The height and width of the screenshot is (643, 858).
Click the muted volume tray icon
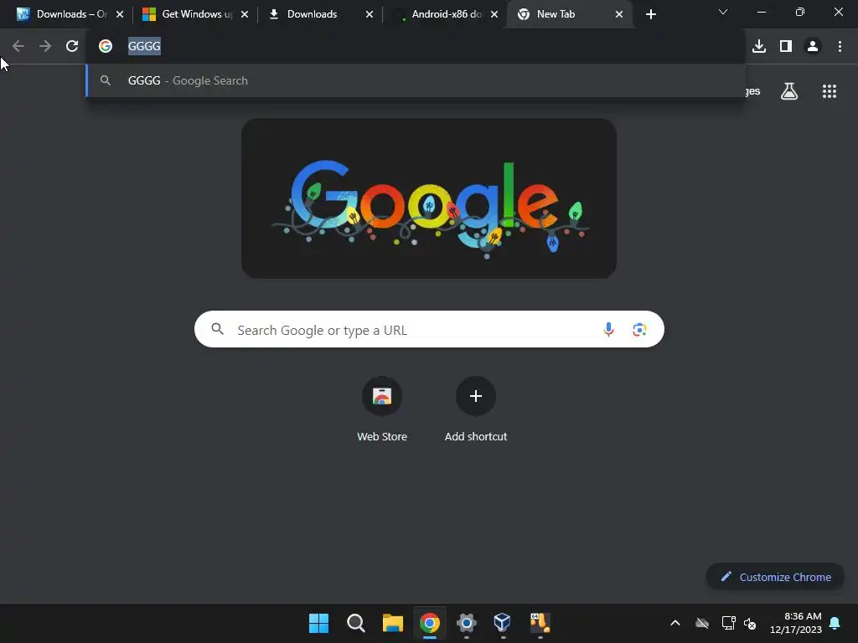pyautogui.click(x=750, y=623)
